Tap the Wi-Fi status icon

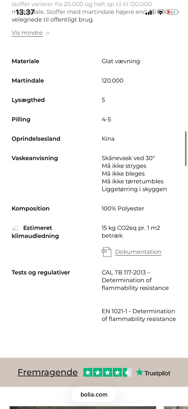click(x=160, y=12)
